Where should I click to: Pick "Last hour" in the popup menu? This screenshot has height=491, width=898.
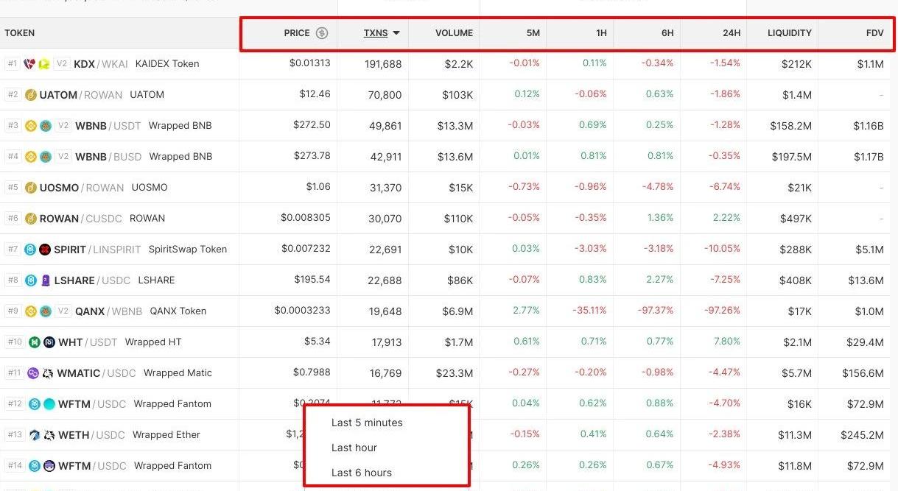pos(354,448)
